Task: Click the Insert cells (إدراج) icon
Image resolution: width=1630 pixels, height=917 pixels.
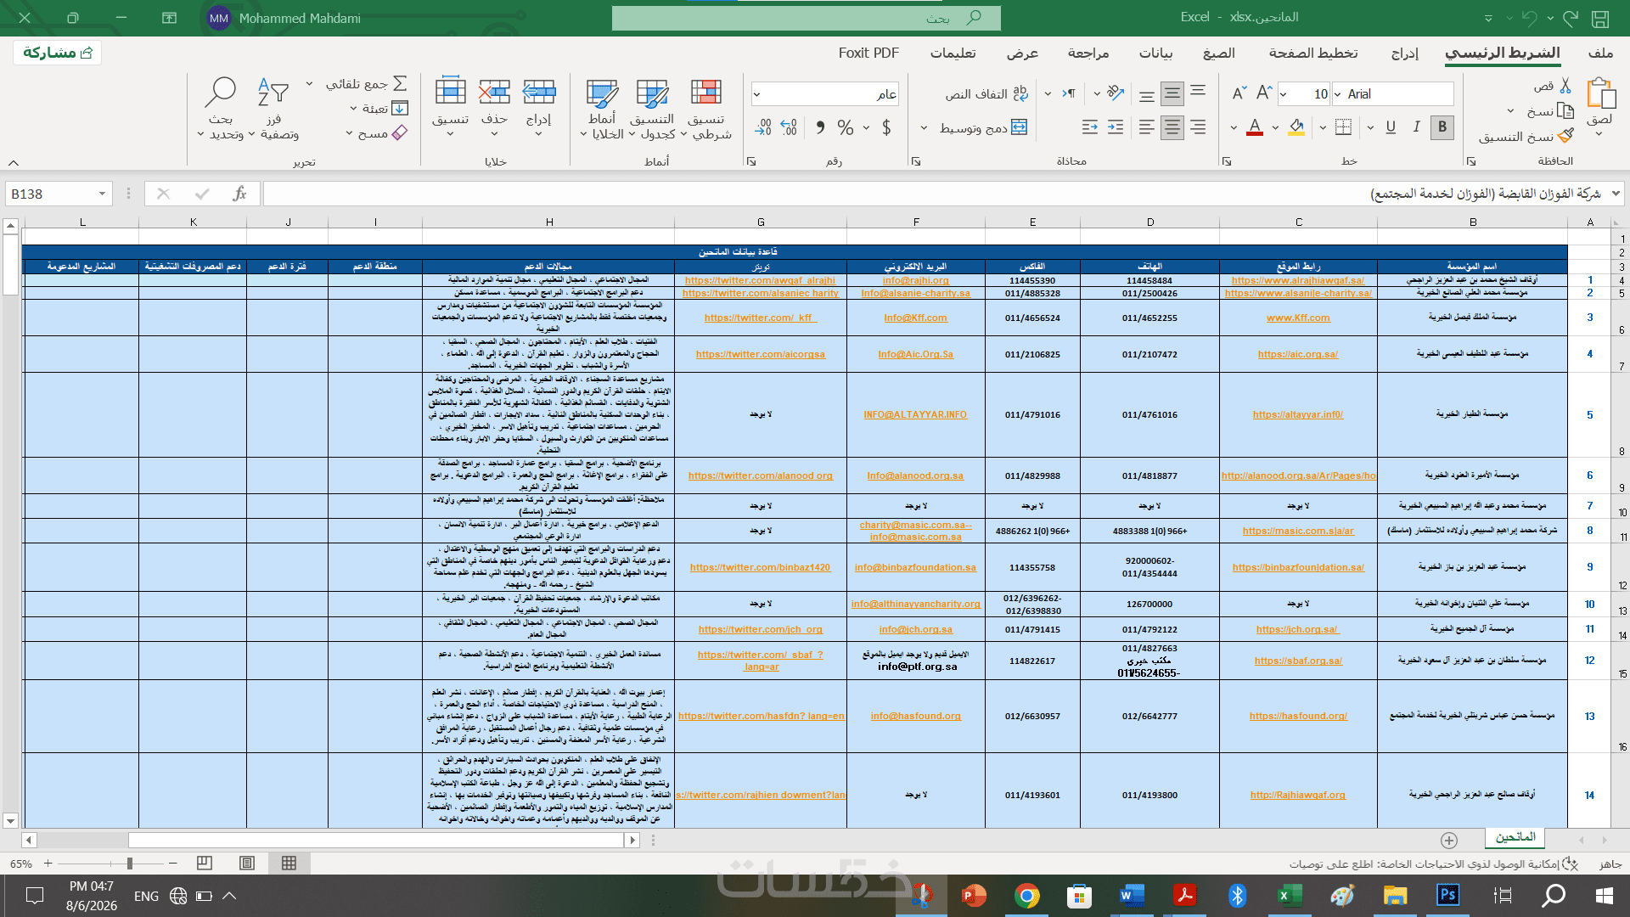Action: 539,92
